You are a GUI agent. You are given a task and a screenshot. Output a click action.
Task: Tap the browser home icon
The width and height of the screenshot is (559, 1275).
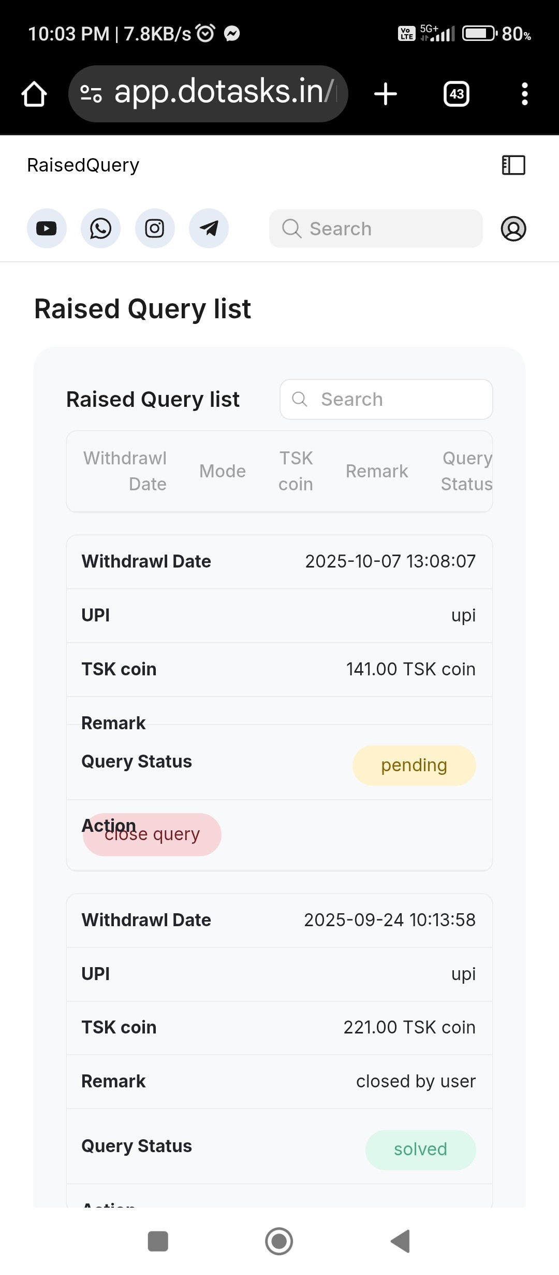[34, 94]
